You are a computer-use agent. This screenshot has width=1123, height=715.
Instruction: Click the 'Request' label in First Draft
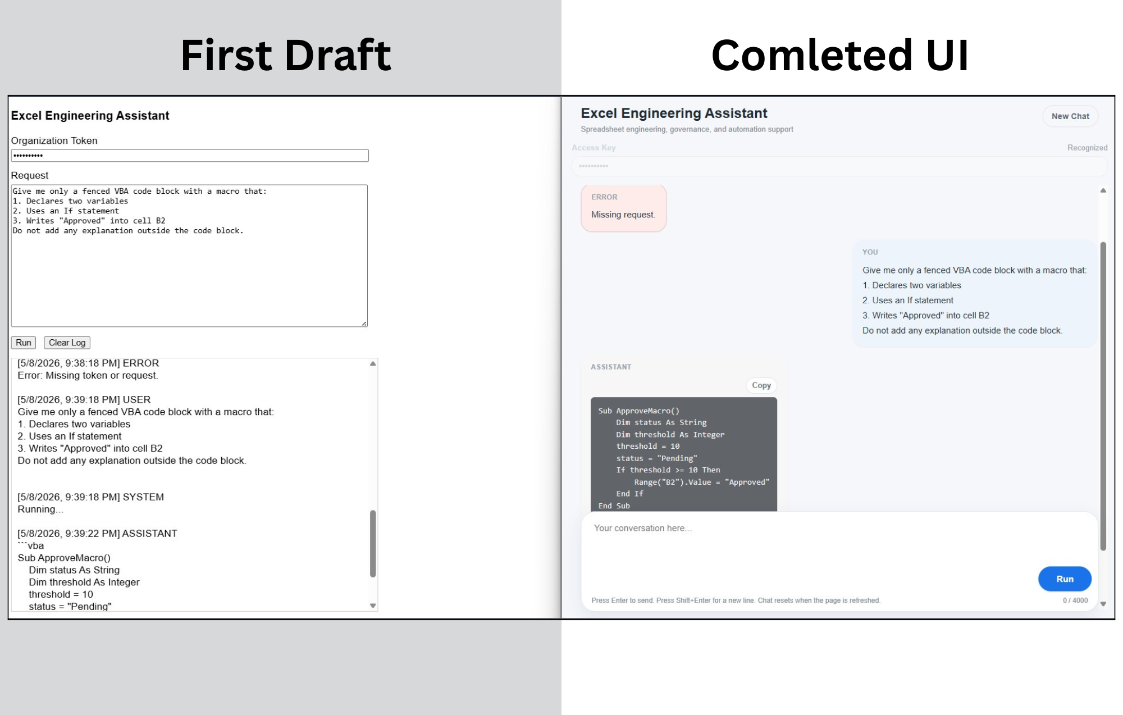coord(30,176)
